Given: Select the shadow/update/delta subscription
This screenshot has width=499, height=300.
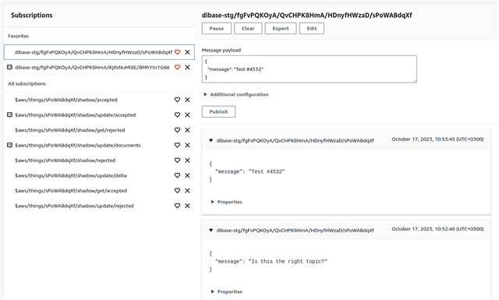Looking at the screenshot, I should point(71,175).
